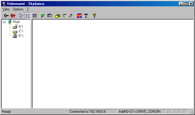Click the small window dialog icon
195x115 pixels.
pyautogui.click(x=49, y=16)
